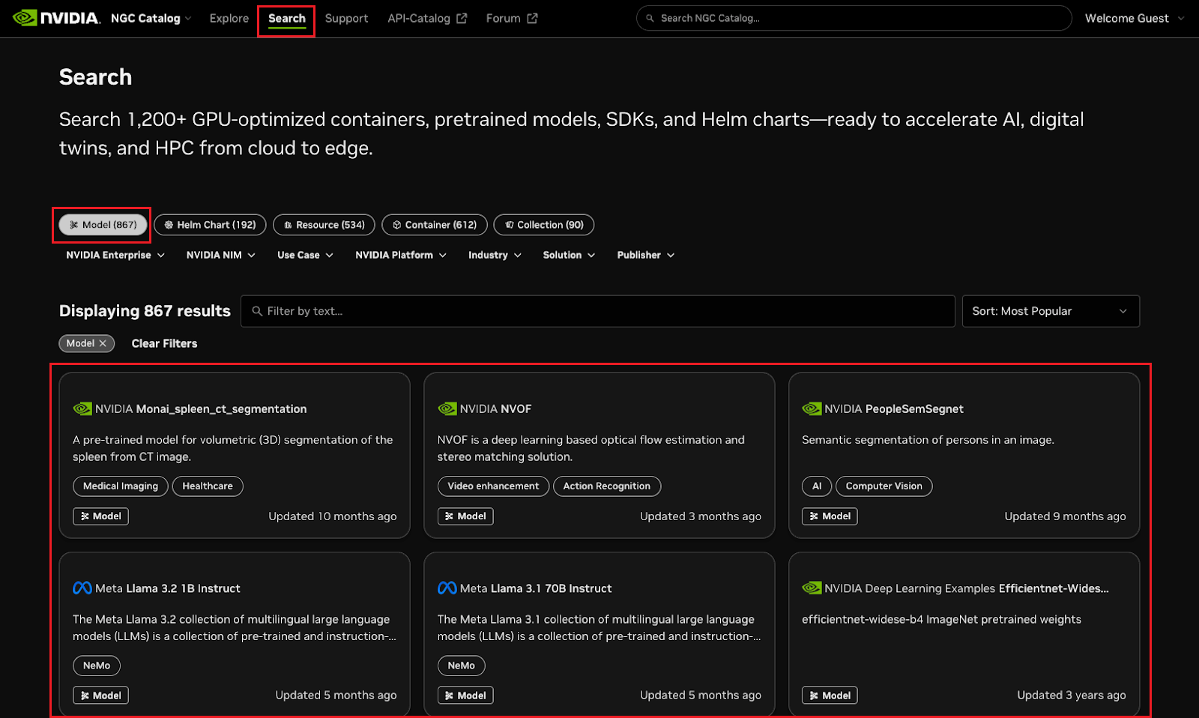Click the NVIDIA logo on the Efficientnet card
This screenshot has height=718, width=1199.
(812, 588)
